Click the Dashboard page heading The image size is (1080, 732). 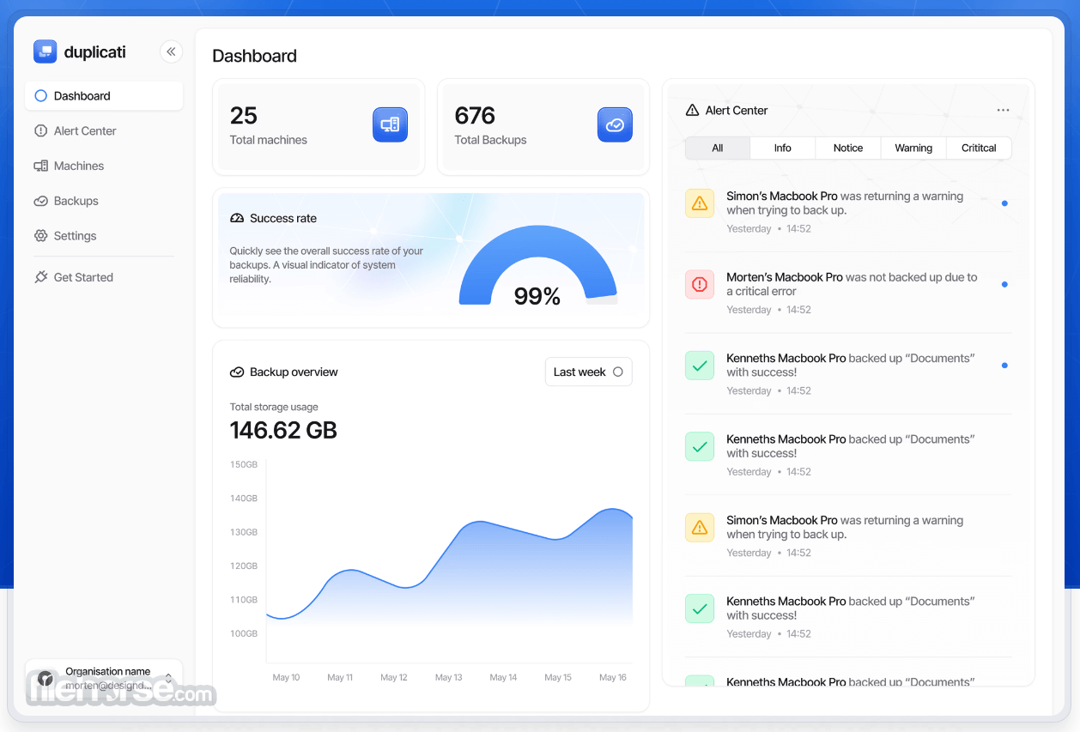255,56
